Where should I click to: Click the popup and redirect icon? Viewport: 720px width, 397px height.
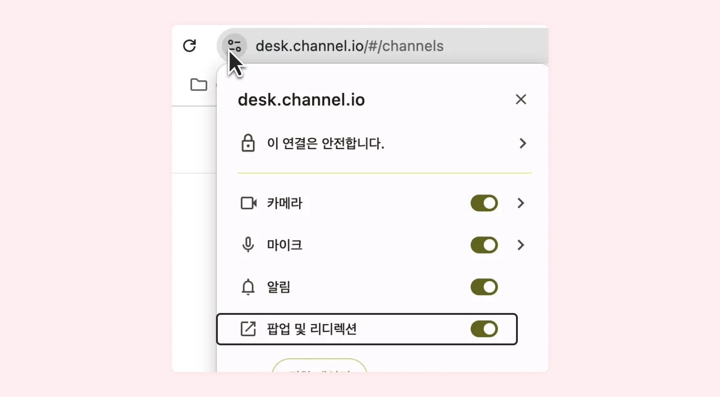coord(248,329)
